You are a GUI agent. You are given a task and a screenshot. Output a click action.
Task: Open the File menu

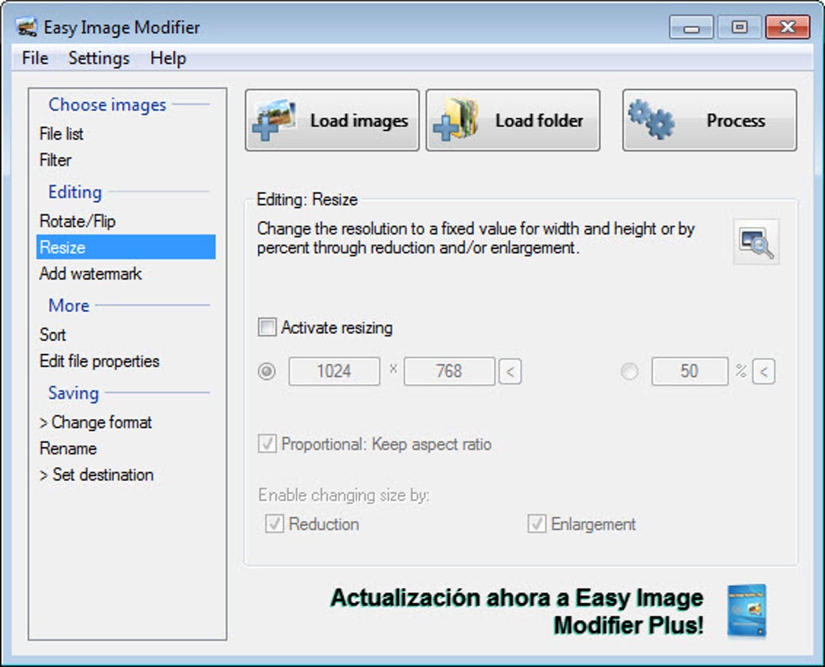click(35, 58)
